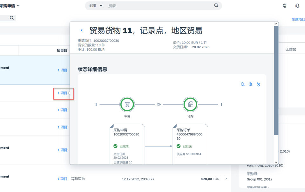This screenshot has height=192, width=305.
Task: Click 供应商 S10300914 text
Action: pyautogui.click(x=189, y=154)
